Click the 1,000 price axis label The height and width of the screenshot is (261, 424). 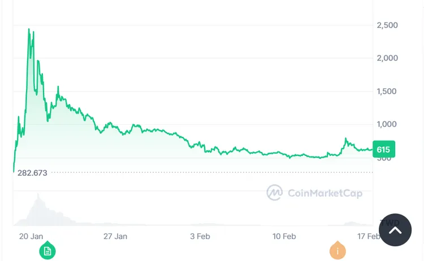387,124
